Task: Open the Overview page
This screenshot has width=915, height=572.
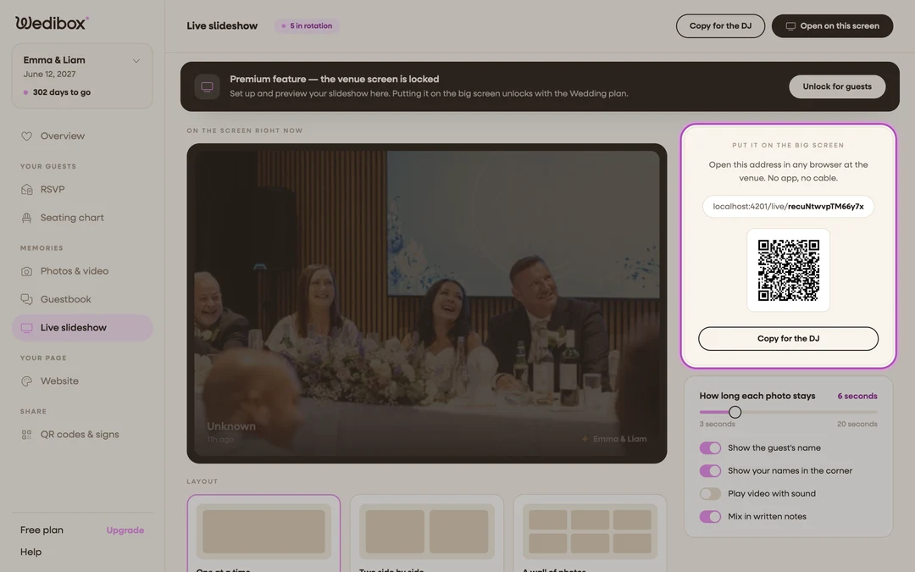Action: (x=82, y=136)
